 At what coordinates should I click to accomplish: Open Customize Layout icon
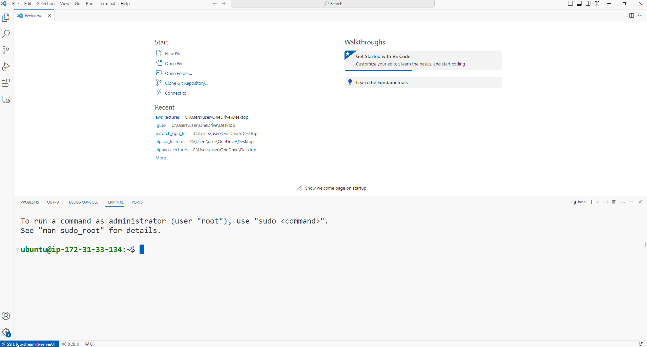coord(597,3)
